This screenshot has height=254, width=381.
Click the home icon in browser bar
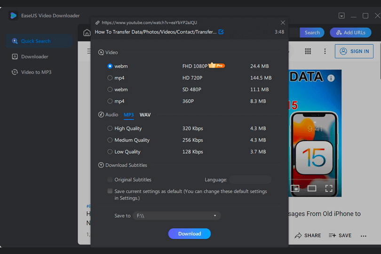point(87,32)
